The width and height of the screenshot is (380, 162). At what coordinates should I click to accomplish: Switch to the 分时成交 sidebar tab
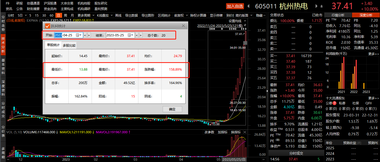(x=3, y=110)
